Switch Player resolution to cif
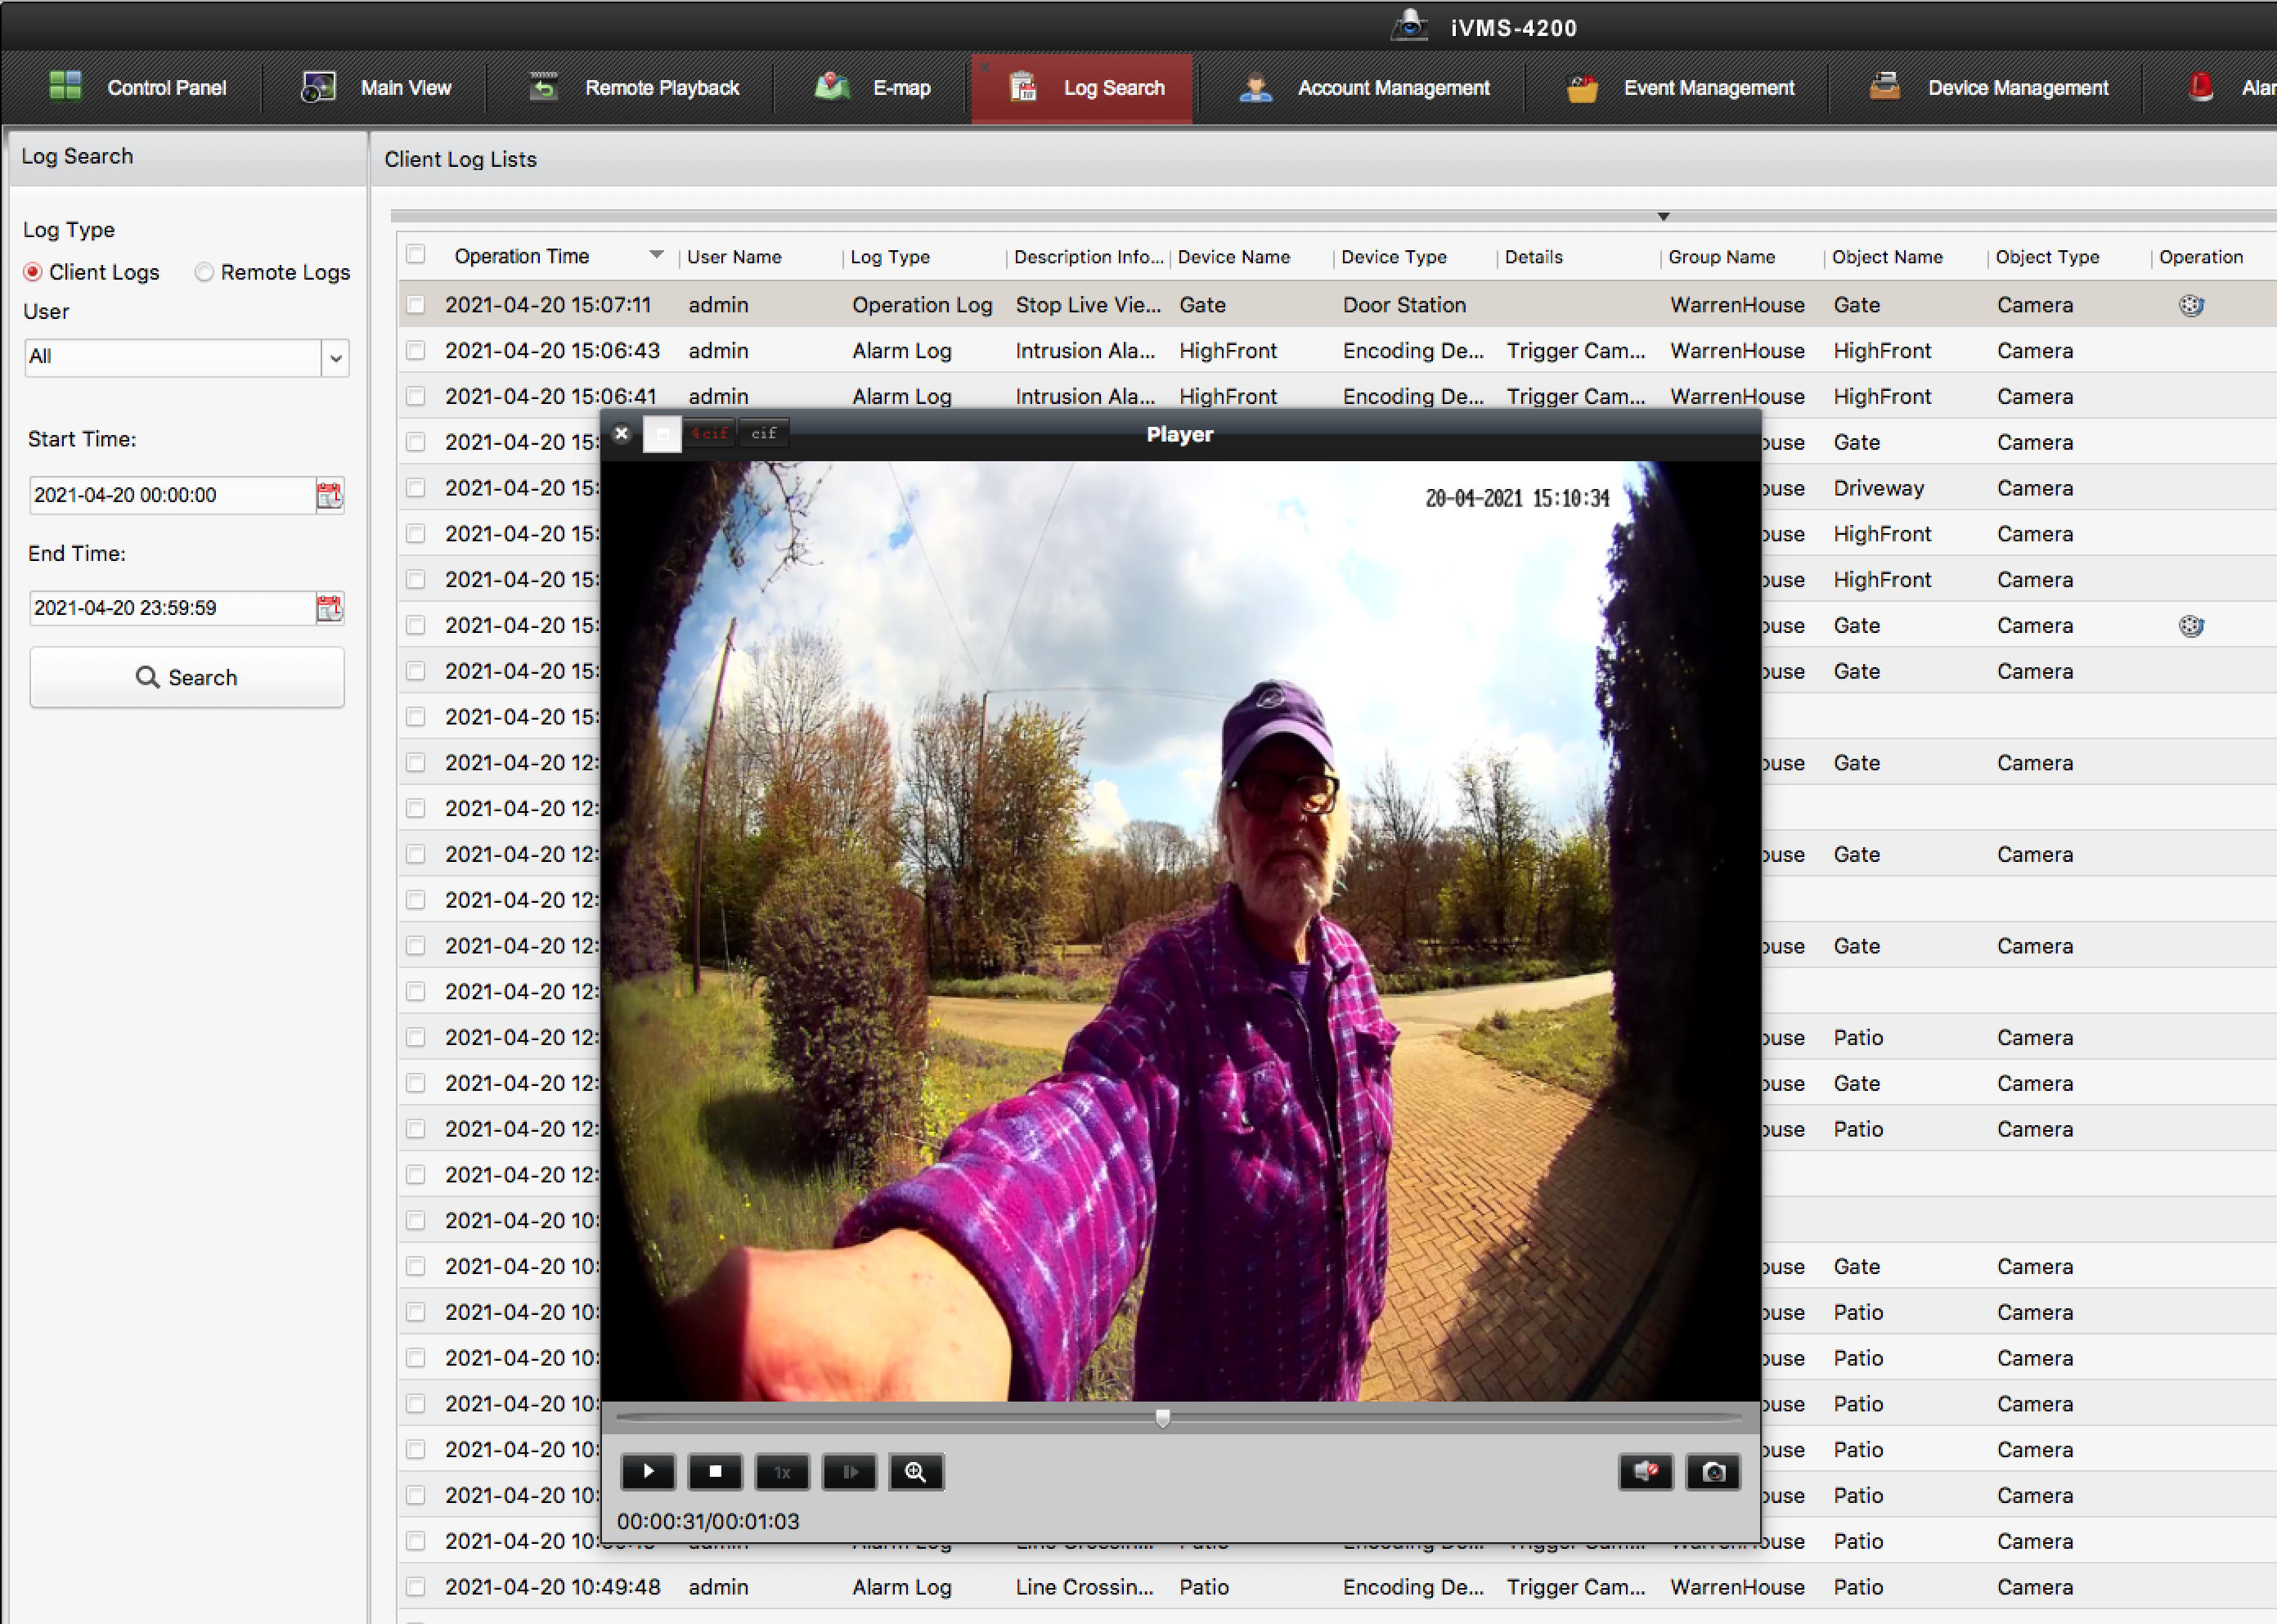The height and width of the screenshot is (1624, 2277). point(763,432)
